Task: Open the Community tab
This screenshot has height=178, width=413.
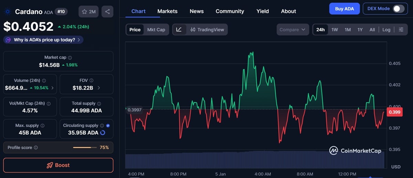Action: 230,11
